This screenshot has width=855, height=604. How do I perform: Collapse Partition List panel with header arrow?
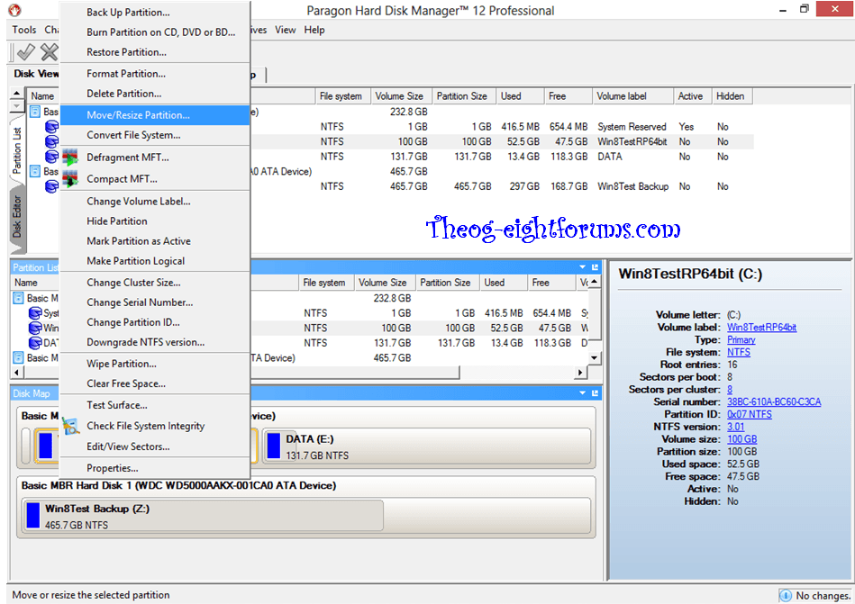[x=582, y=267]
